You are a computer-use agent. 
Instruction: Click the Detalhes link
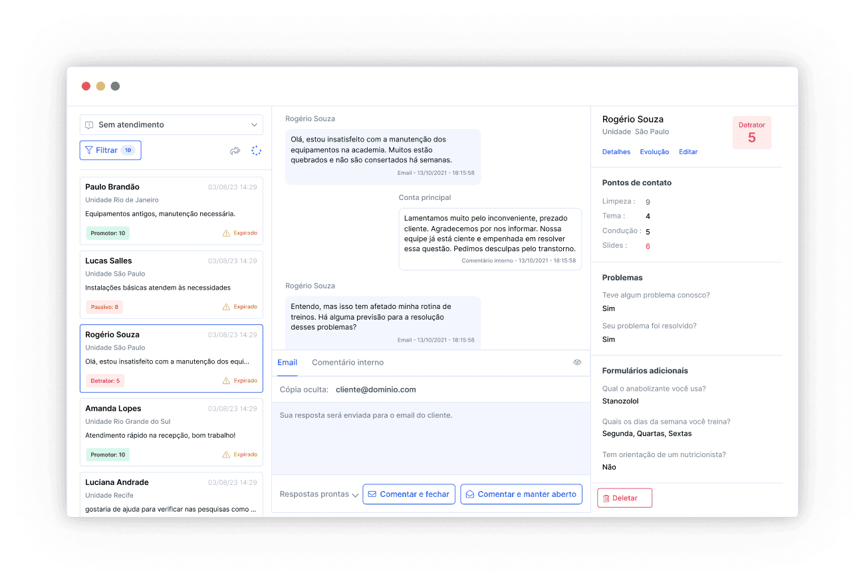point(616,151)
